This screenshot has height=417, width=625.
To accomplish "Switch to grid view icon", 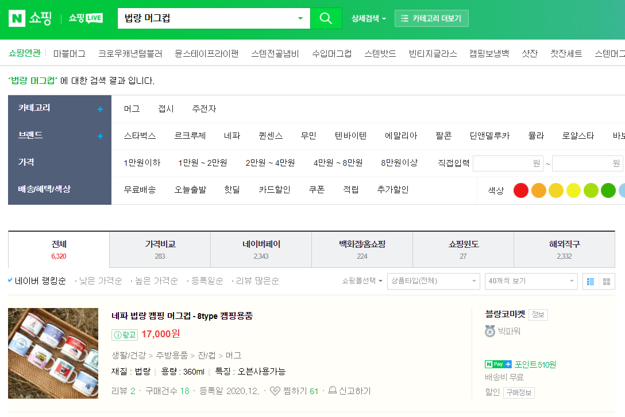I will (607, 281).
